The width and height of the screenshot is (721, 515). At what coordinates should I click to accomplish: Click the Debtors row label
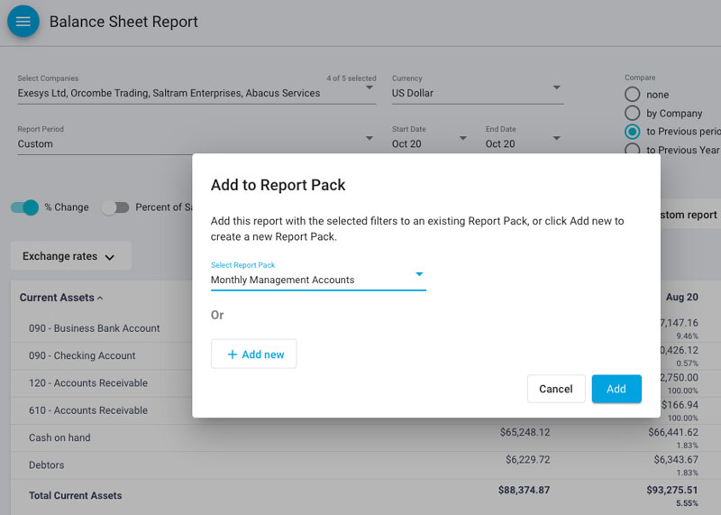tap(47, 464)
